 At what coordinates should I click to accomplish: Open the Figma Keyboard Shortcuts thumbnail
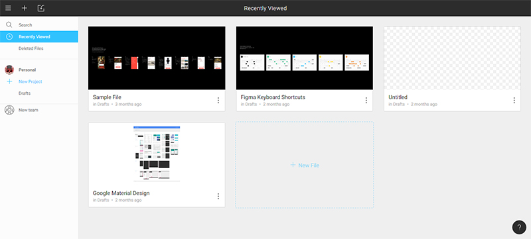pyautogui.click(x=305, y=58)
